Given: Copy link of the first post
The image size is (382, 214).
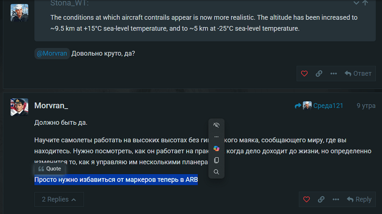Looking at the screenshot, I should tap(319, 74).
